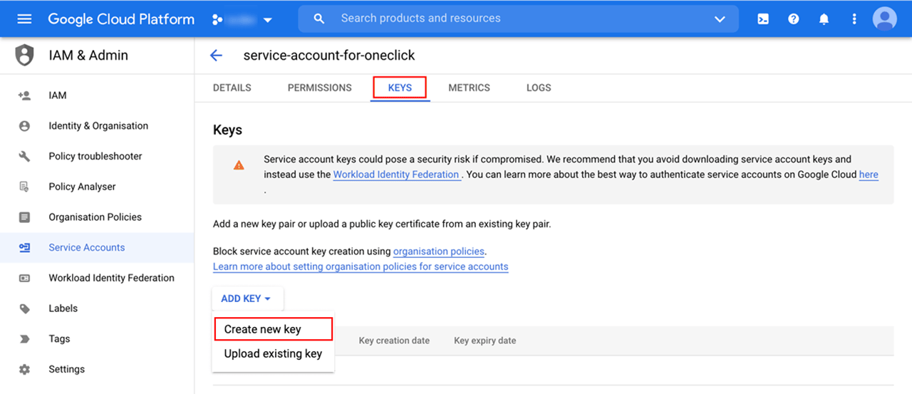Click the Policy troubleshooter wrench icon
This screenshot has width=912, height=394.
pyautogui.click(x=25, y=156)
